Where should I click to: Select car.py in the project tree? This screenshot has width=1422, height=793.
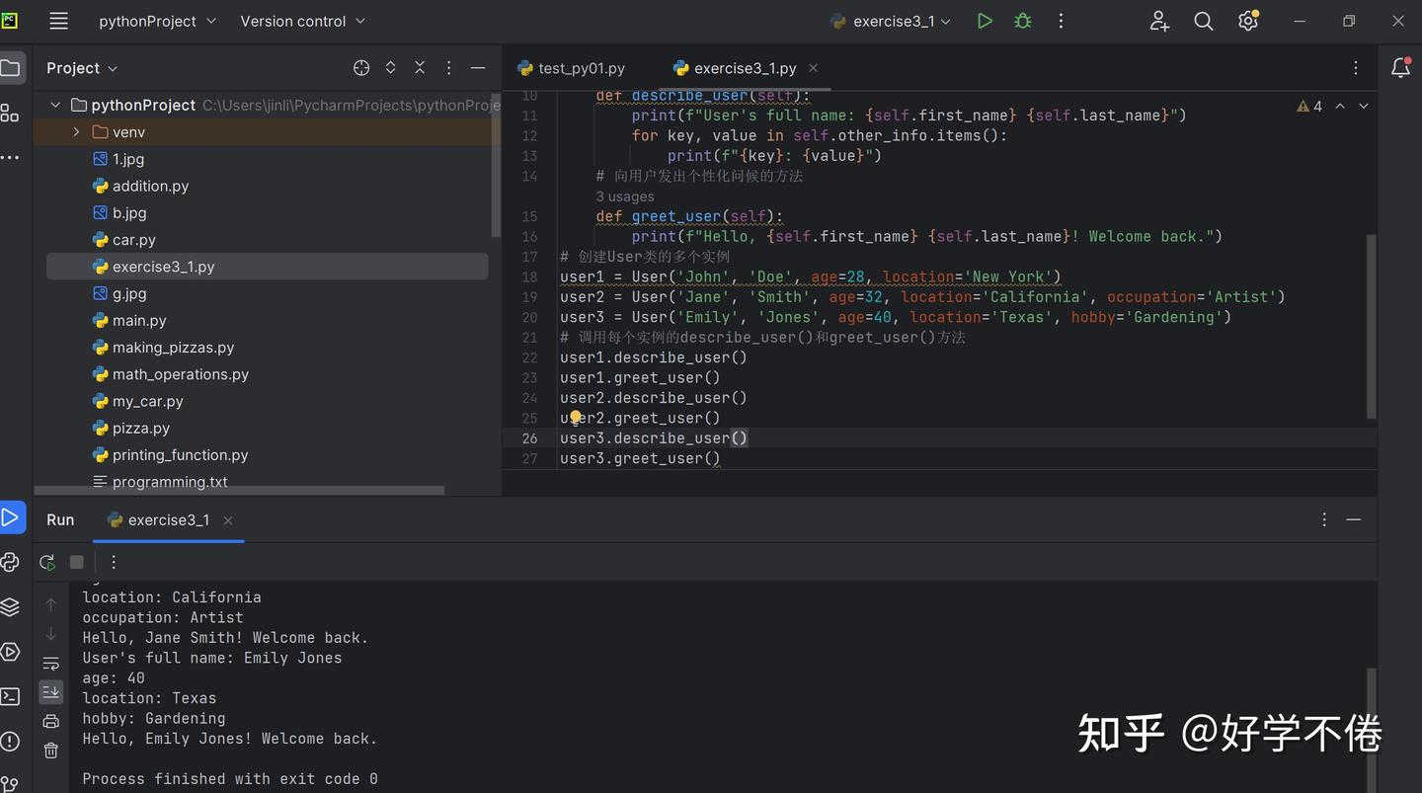point(123,240)
